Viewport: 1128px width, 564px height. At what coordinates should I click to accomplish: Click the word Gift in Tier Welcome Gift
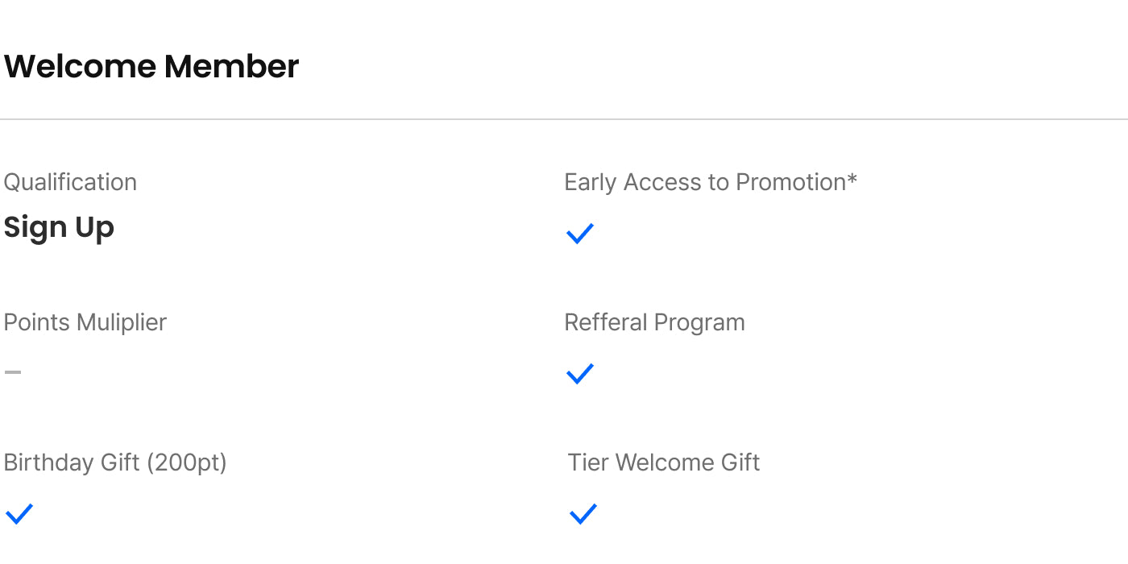click(740, 462)
